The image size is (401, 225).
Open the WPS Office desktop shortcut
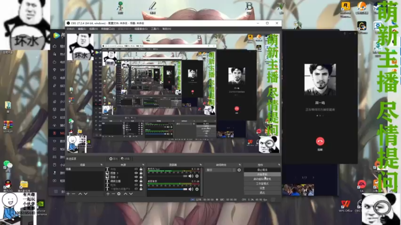345,206
